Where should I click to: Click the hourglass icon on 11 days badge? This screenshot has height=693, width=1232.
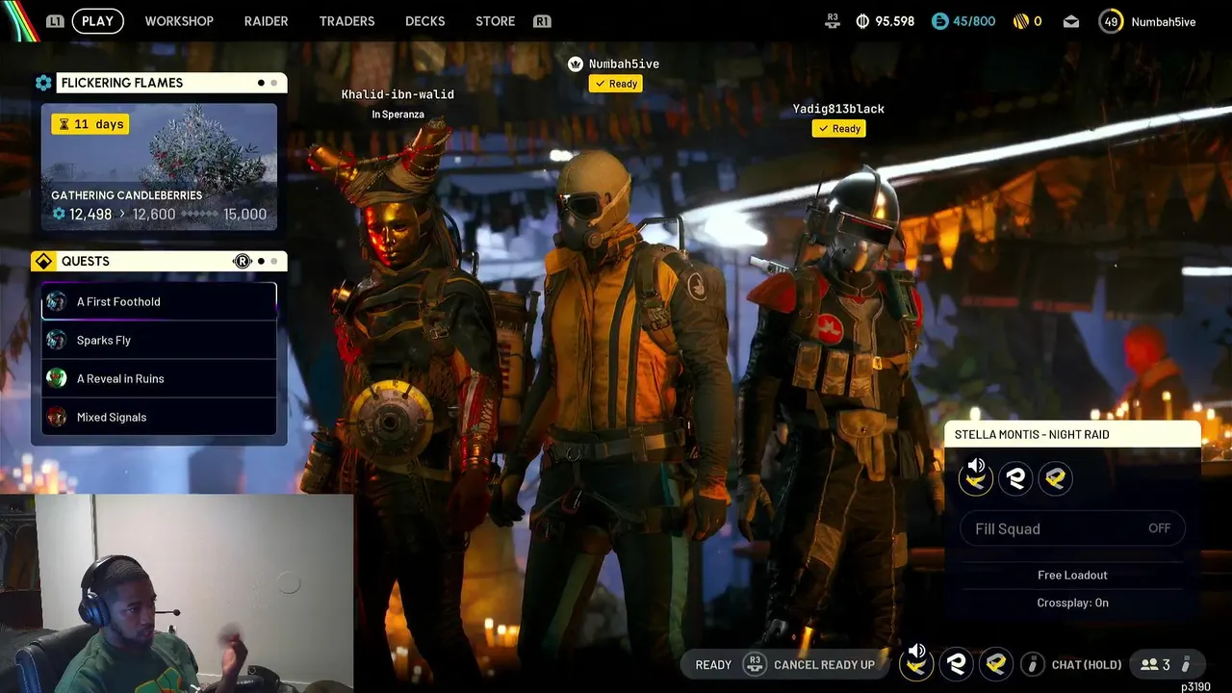point(64,124)
